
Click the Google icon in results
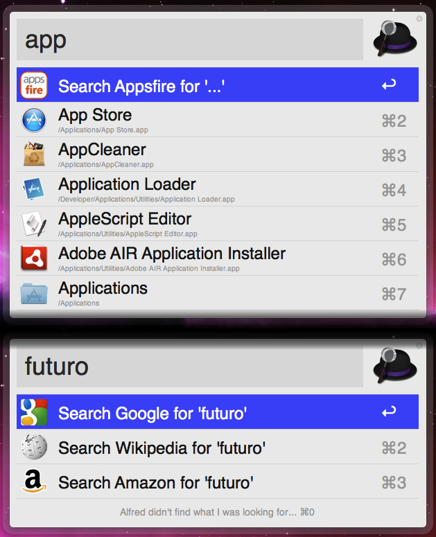33,412
